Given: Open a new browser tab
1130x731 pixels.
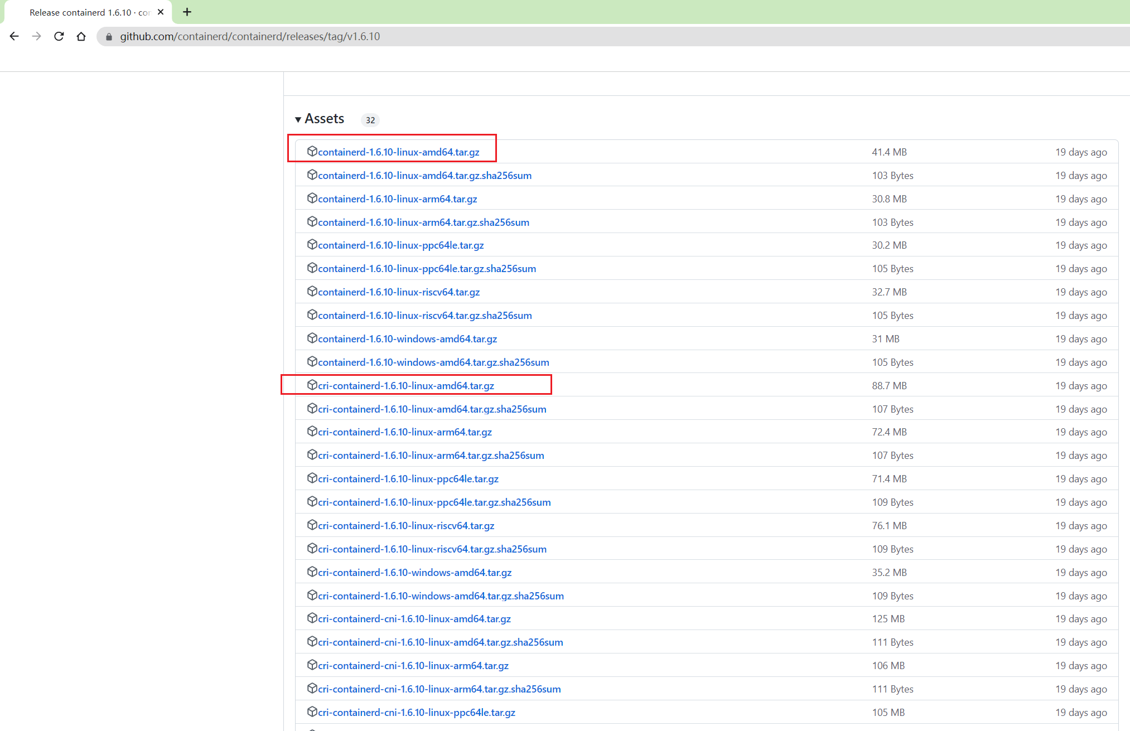Looking at the screenshot, I should tap(187, 12).
